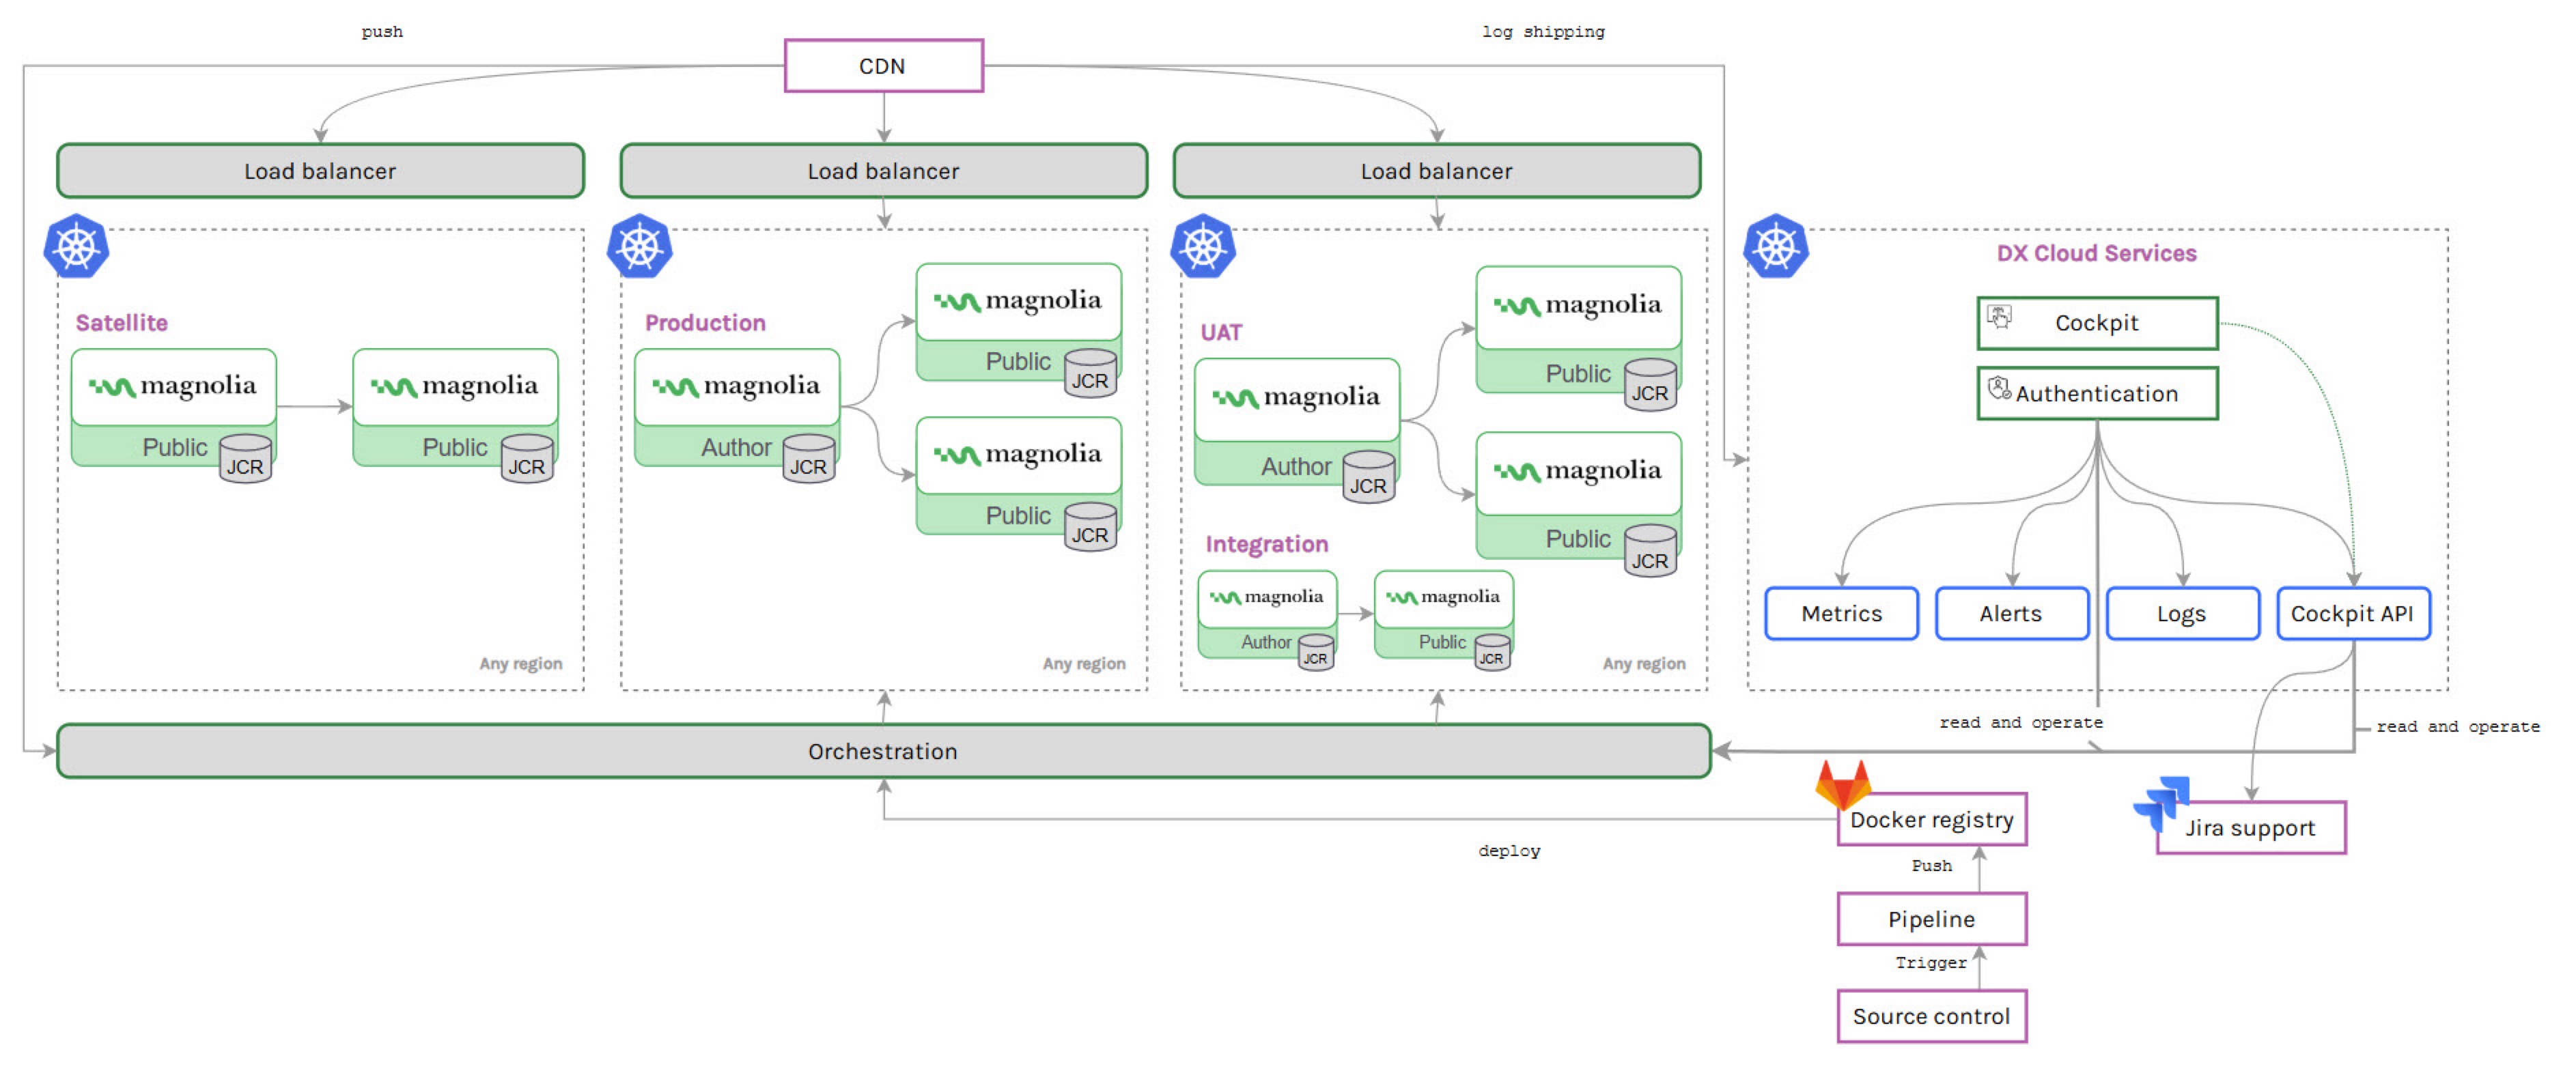Click the magnolia logo on Integration Author node
This screenshot has width=2576, height=1069.
tap(1266, 597)
